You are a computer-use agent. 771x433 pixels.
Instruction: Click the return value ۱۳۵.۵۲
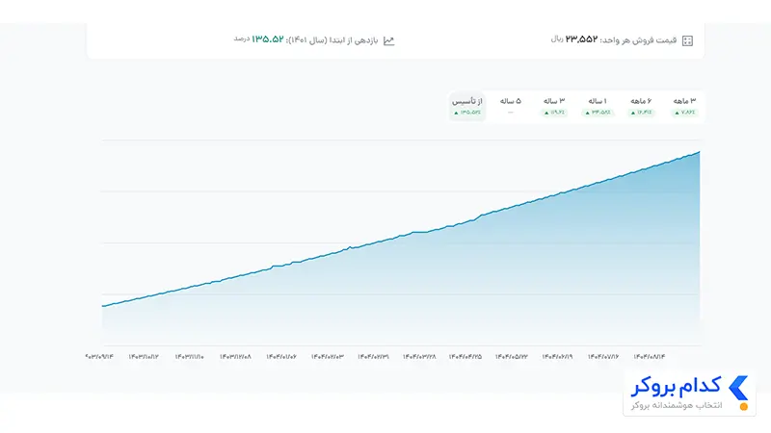[x=268, y=39]
